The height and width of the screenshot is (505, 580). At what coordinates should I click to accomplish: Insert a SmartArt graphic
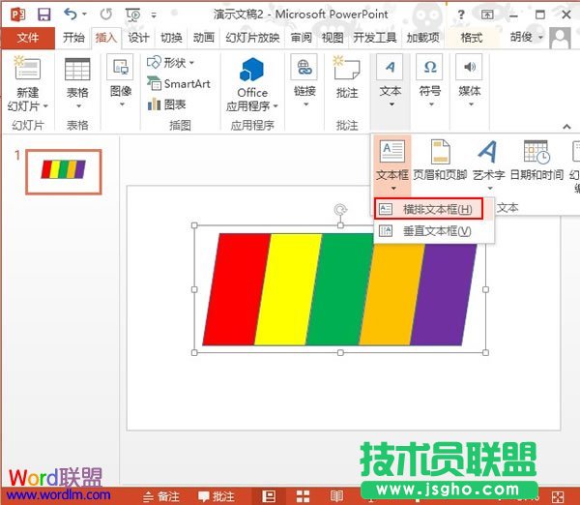point(179,83)
